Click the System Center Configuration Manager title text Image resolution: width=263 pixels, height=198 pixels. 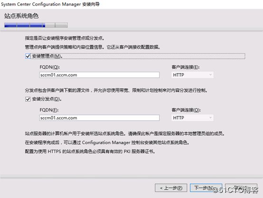50,4
